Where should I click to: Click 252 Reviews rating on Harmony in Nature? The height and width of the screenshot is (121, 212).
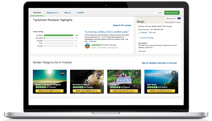coord(83,87)
